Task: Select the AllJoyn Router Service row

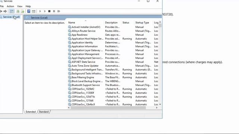Action: coord(113,31)
